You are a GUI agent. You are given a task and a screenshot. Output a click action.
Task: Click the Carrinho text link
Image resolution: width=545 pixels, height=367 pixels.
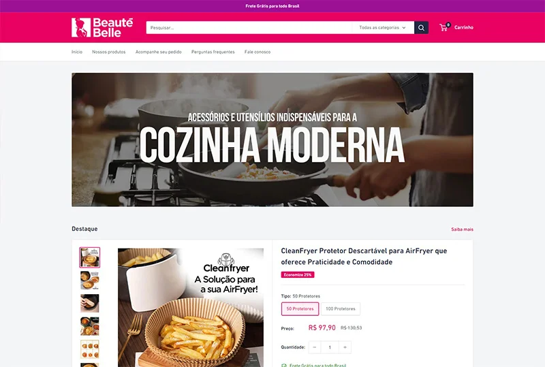click(464, 27)
